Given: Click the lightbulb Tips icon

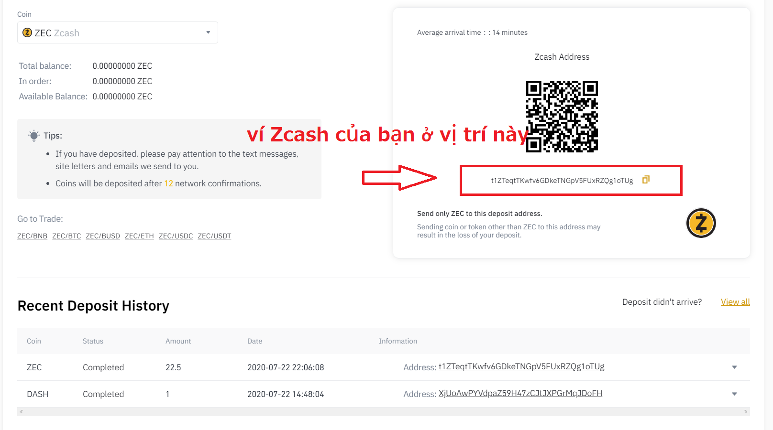Looking at the screenshot, I should click(x=34, y=136).
